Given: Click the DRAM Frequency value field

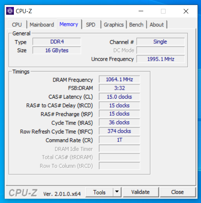Looking at the screenshot, I should coord(119,79).
